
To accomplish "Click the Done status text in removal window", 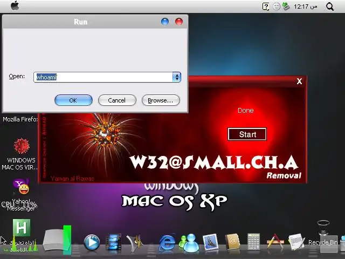I will (x=246, y=110).
